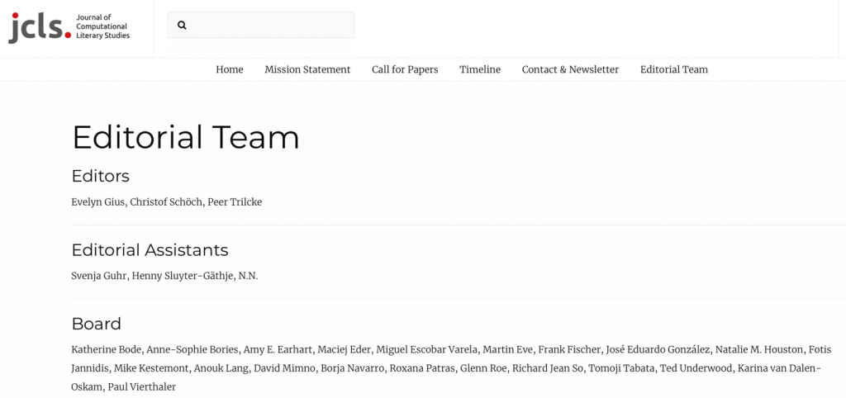Click board member Paul Vierthaler
This screenshot has width=846, height=398.
click(x=142, y=387)
